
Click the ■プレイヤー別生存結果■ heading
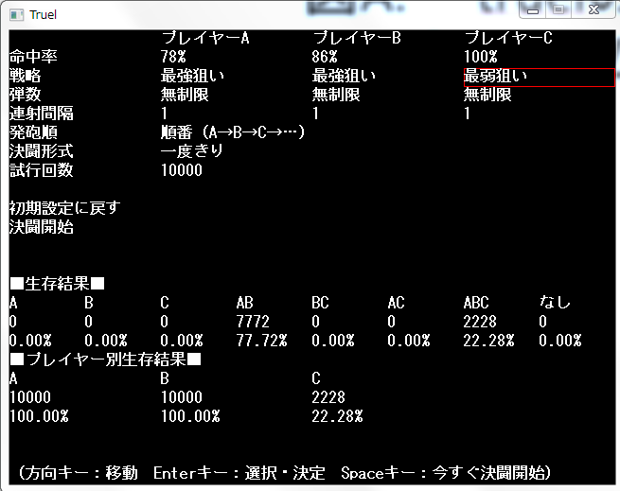click(106, 359)
